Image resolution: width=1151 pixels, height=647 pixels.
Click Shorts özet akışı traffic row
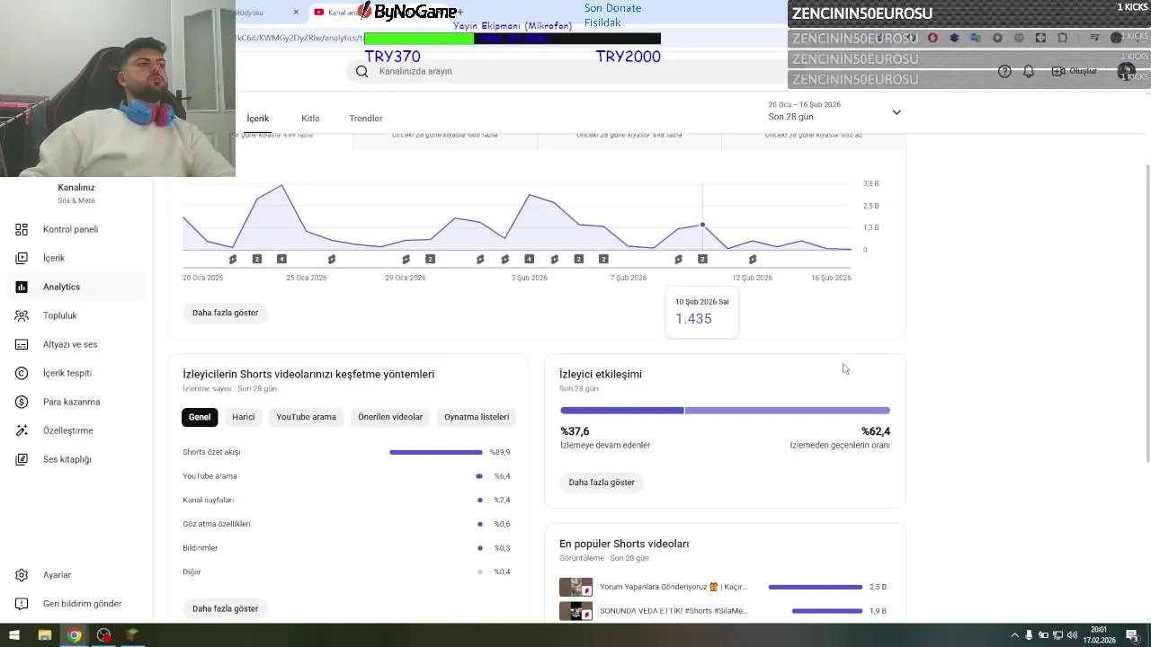coord(346,452)
